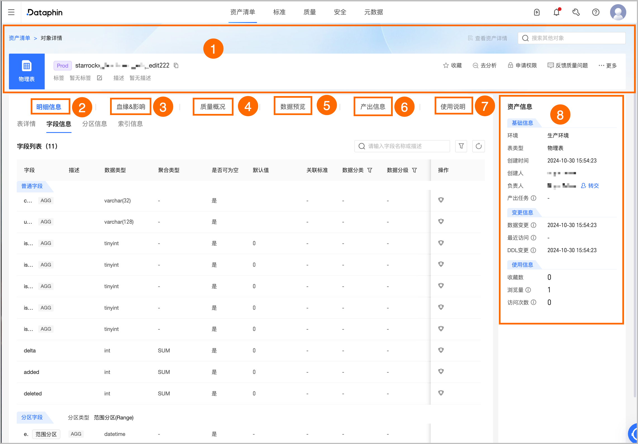The height and width of the screenshot is (444, 638).
Task: Show info tooltip for 浏览量
Action: click(528, 290)
